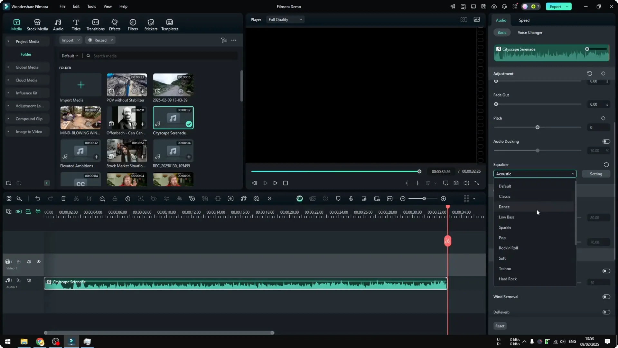Screen dimensions: 618x348
Task: Open the Full Quality player dropdown
Action: (x=285, y=19)
